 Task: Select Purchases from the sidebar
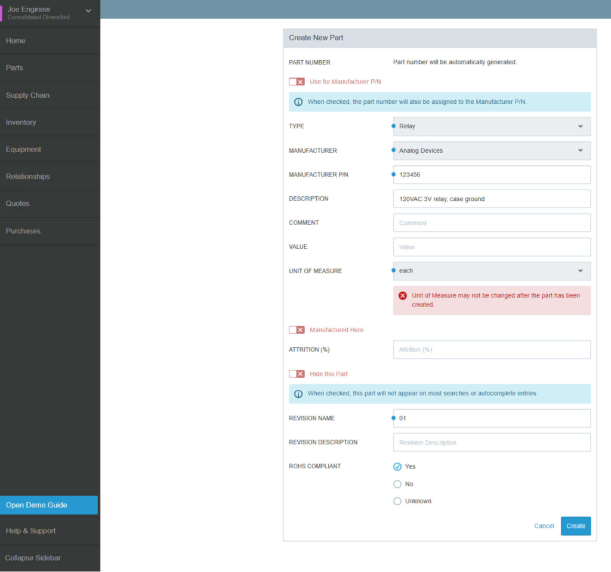tap(23, 231)
